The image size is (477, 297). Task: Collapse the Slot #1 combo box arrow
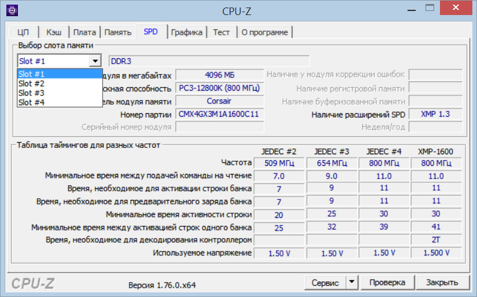pos(95,61)
